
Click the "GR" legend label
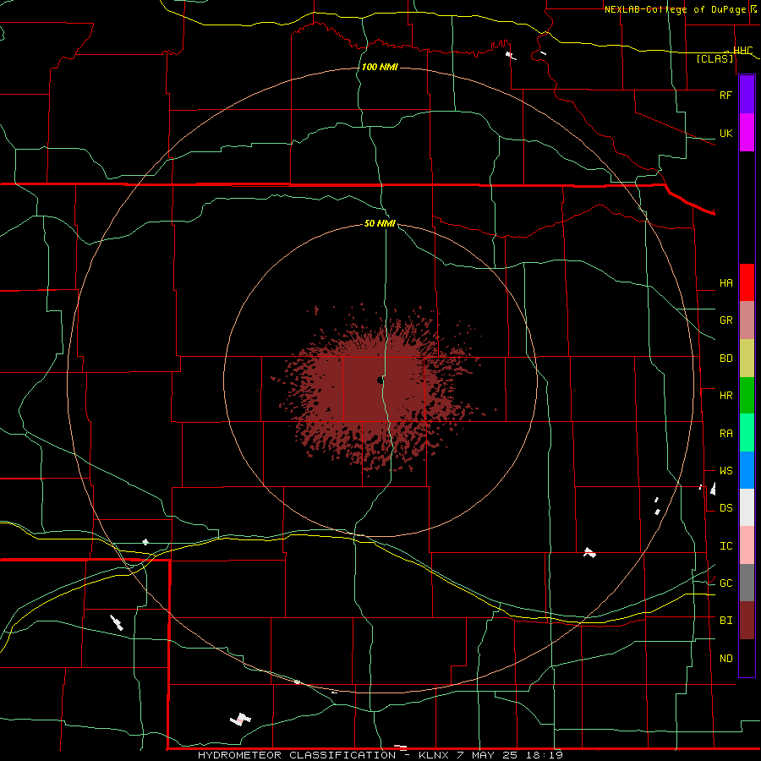725,320
